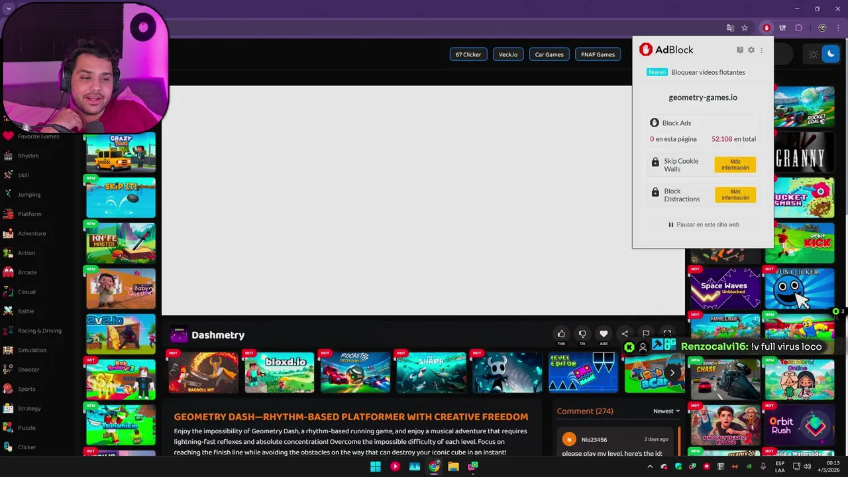Viewport: 848px width, 477px height.
Task: Click the Simulation category icon
Action: point(8,350)
